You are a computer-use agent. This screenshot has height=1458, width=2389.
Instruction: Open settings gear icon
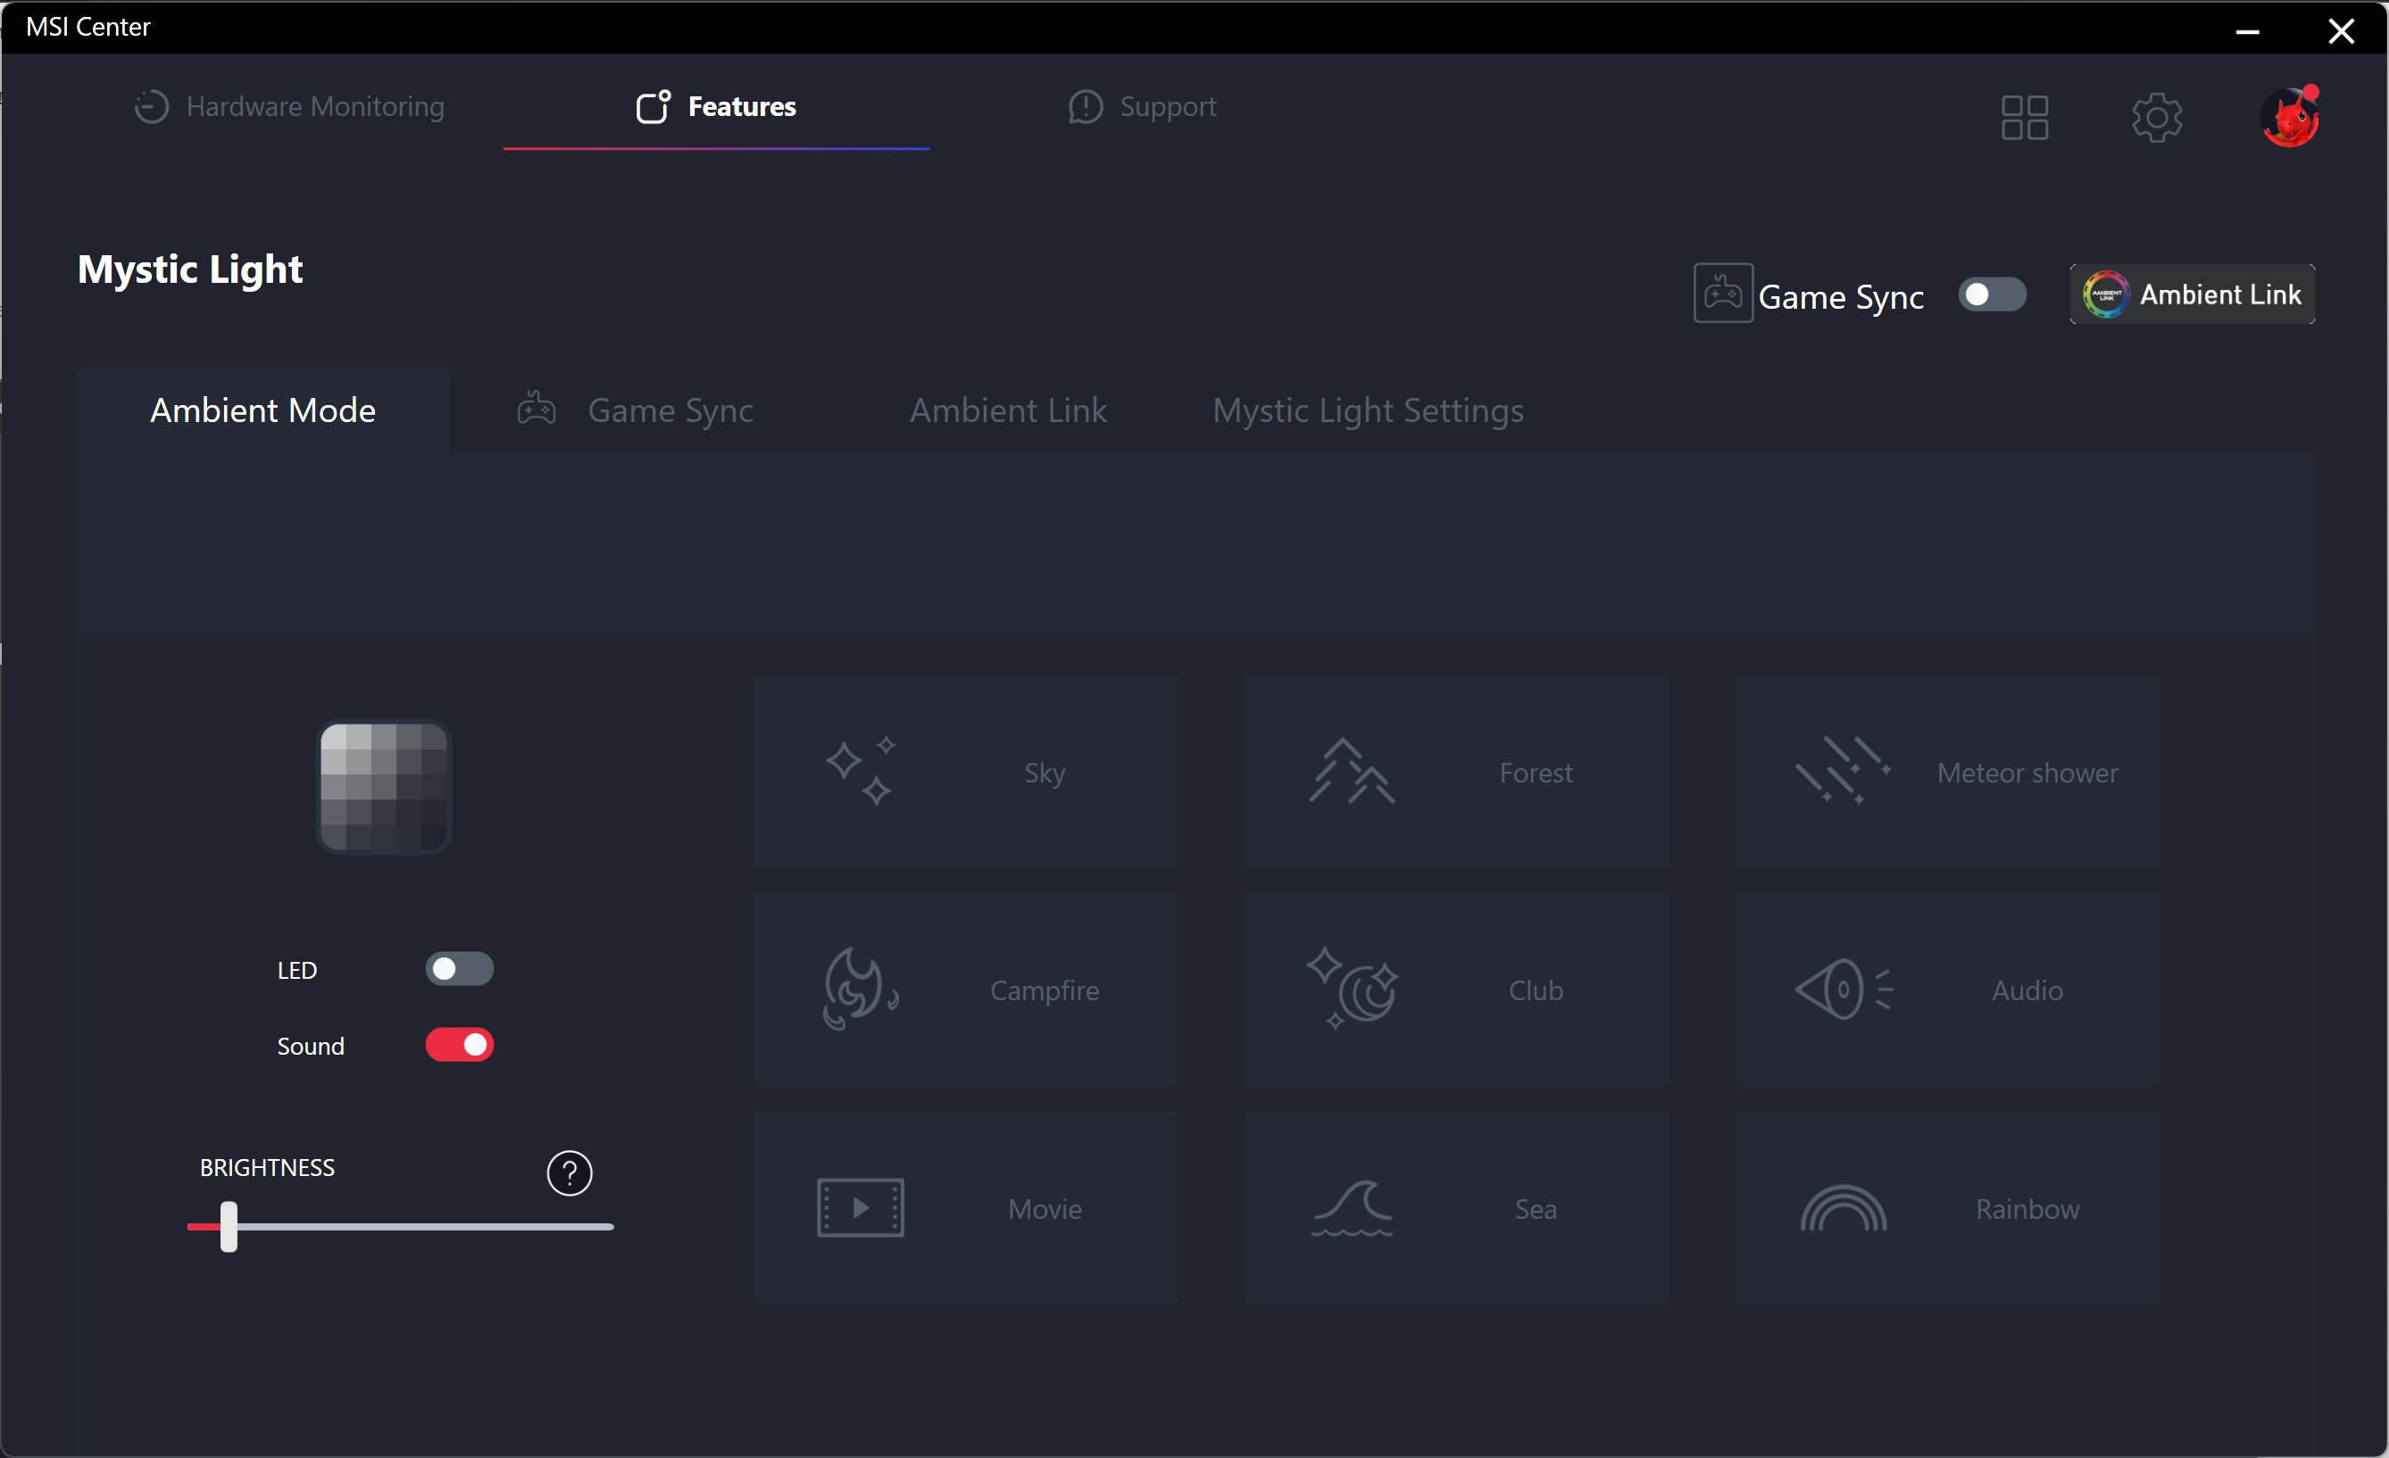pos(2156,117)
